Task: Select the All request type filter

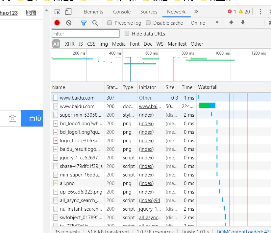Action: tap(56, 44)
